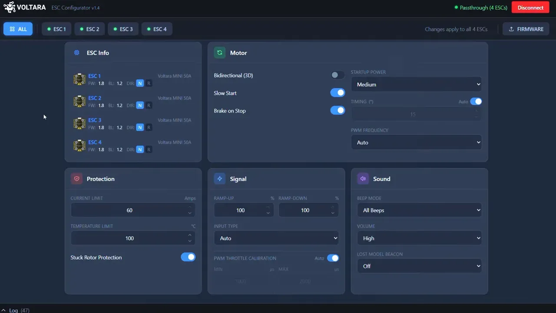Click the Current Limit input field

point(133,210)
